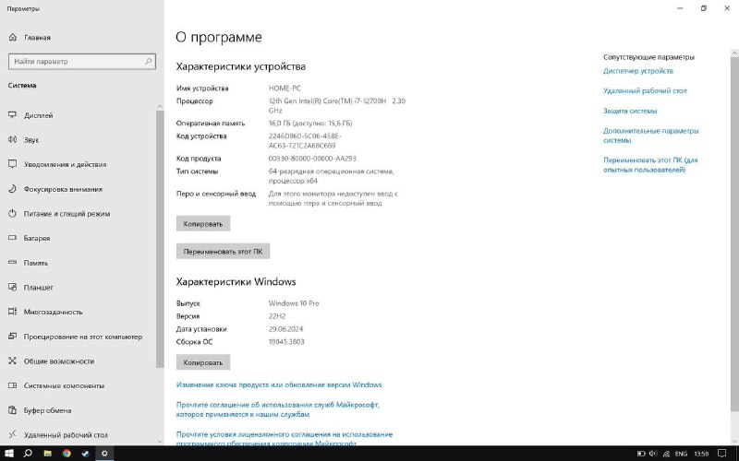Image resolution: width=739 pixels, height=461 pixels.
Task: Select the Дисплей monitor icon
Action: [13, 115]
